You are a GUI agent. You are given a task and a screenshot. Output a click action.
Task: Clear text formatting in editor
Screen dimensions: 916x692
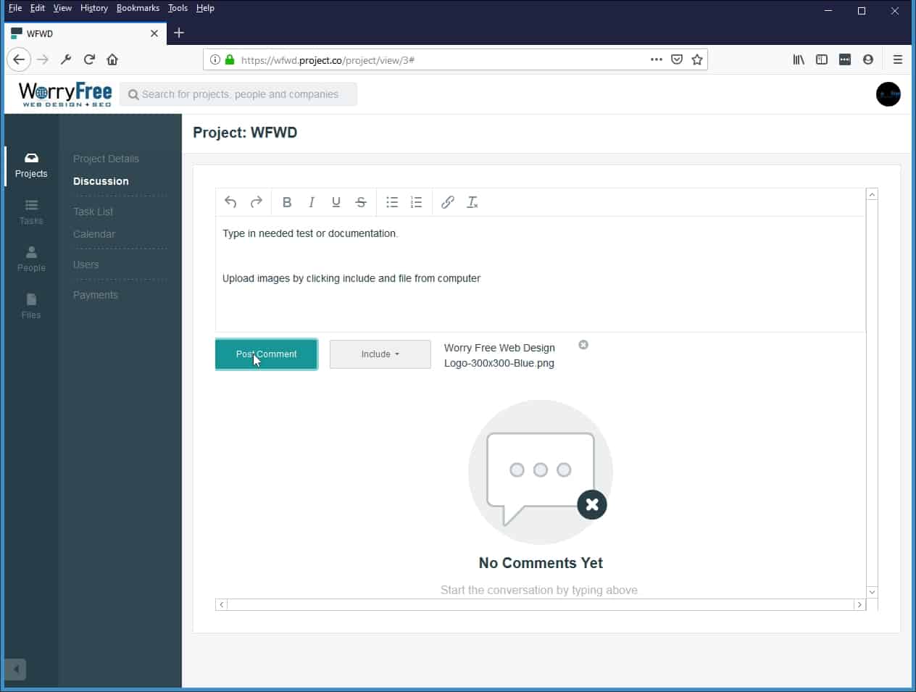point(472,202)
